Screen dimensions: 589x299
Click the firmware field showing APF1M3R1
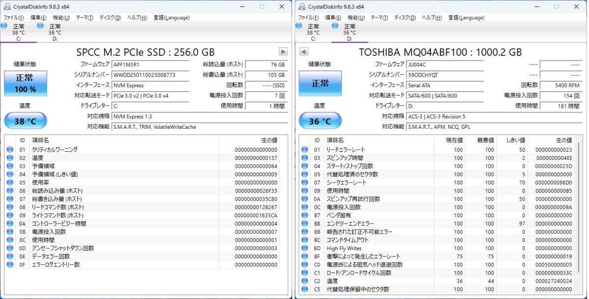coord(150,65)
